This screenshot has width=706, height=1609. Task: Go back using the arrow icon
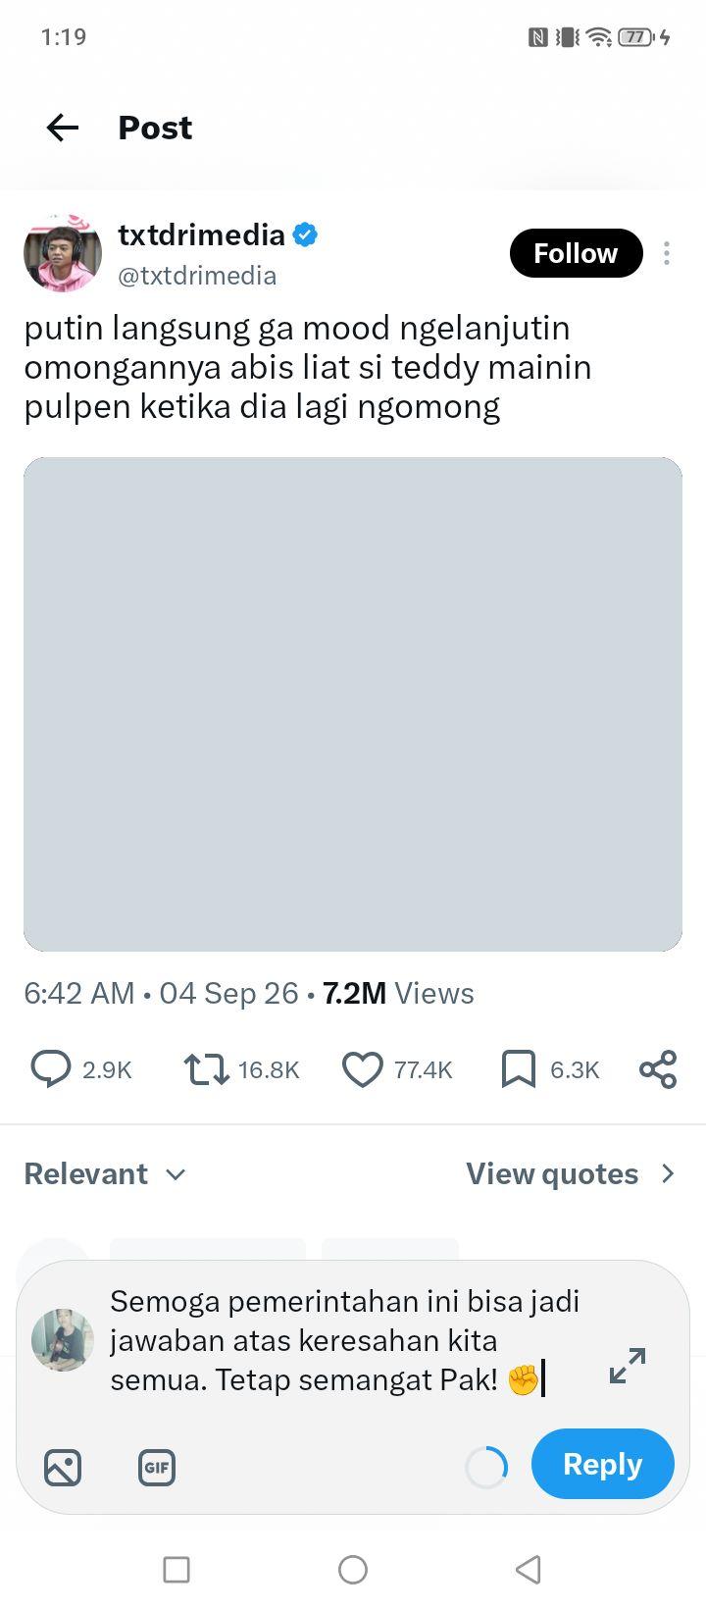pyautogui.click(x=63, y=128)
